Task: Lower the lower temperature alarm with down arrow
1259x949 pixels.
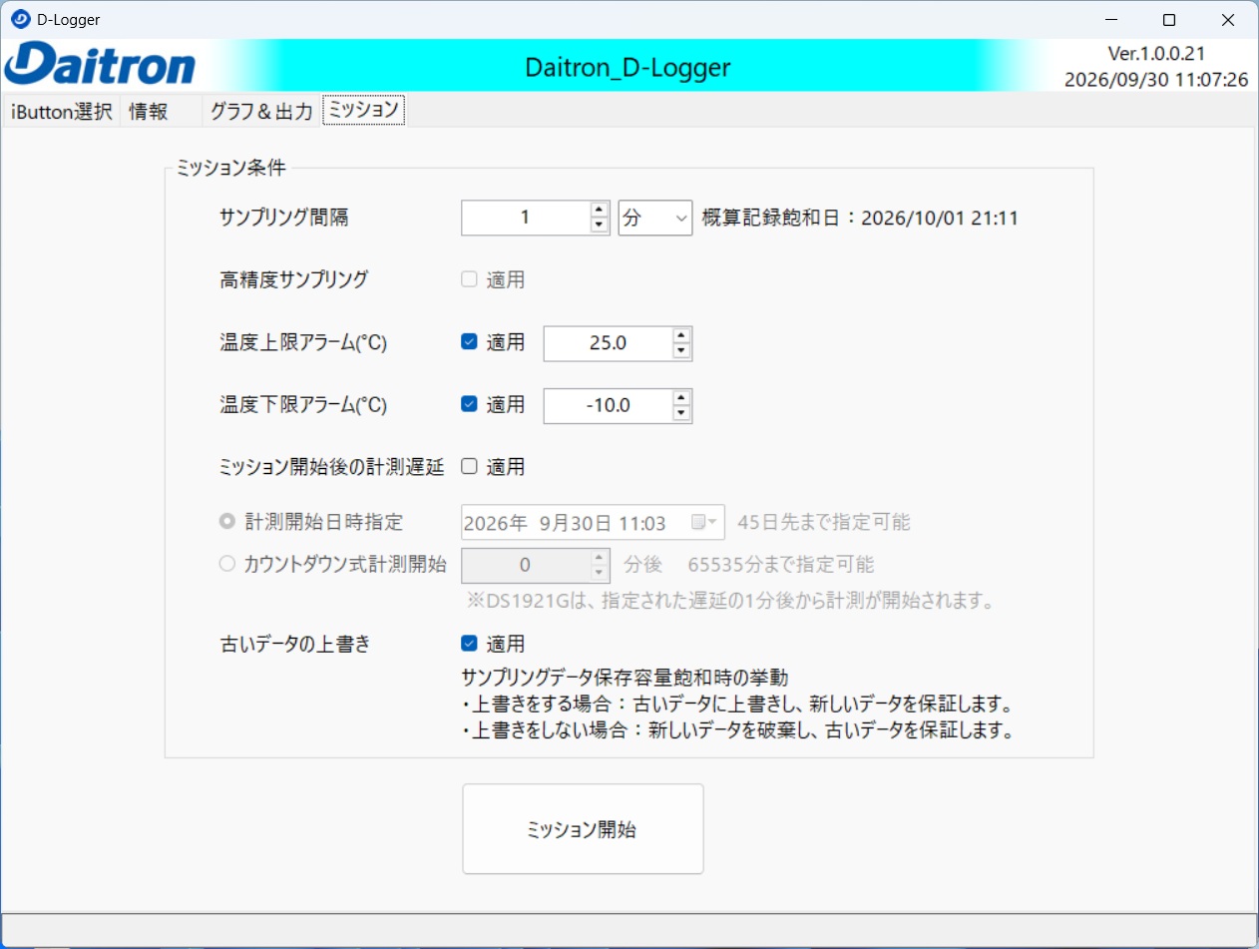Action: (x=681, y=413)
